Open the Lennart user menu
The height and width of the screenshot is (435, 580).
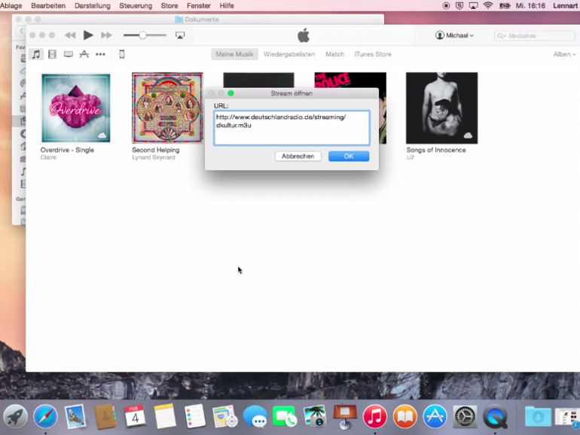tap(565, 5)
